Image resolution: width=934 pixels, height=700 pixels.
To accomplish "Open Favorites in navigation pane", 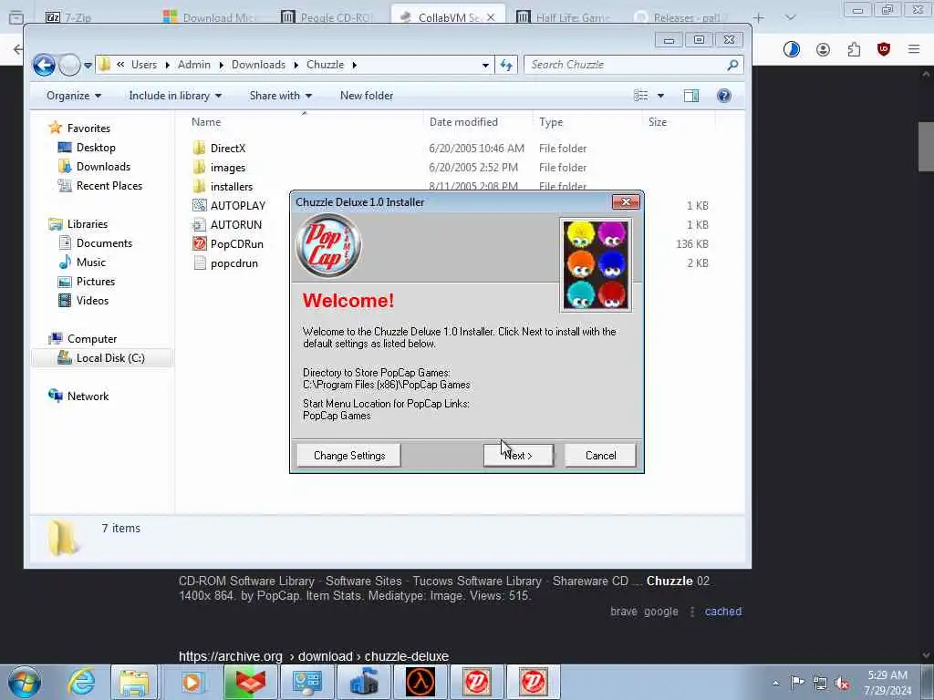I will (x=88, y=128).
